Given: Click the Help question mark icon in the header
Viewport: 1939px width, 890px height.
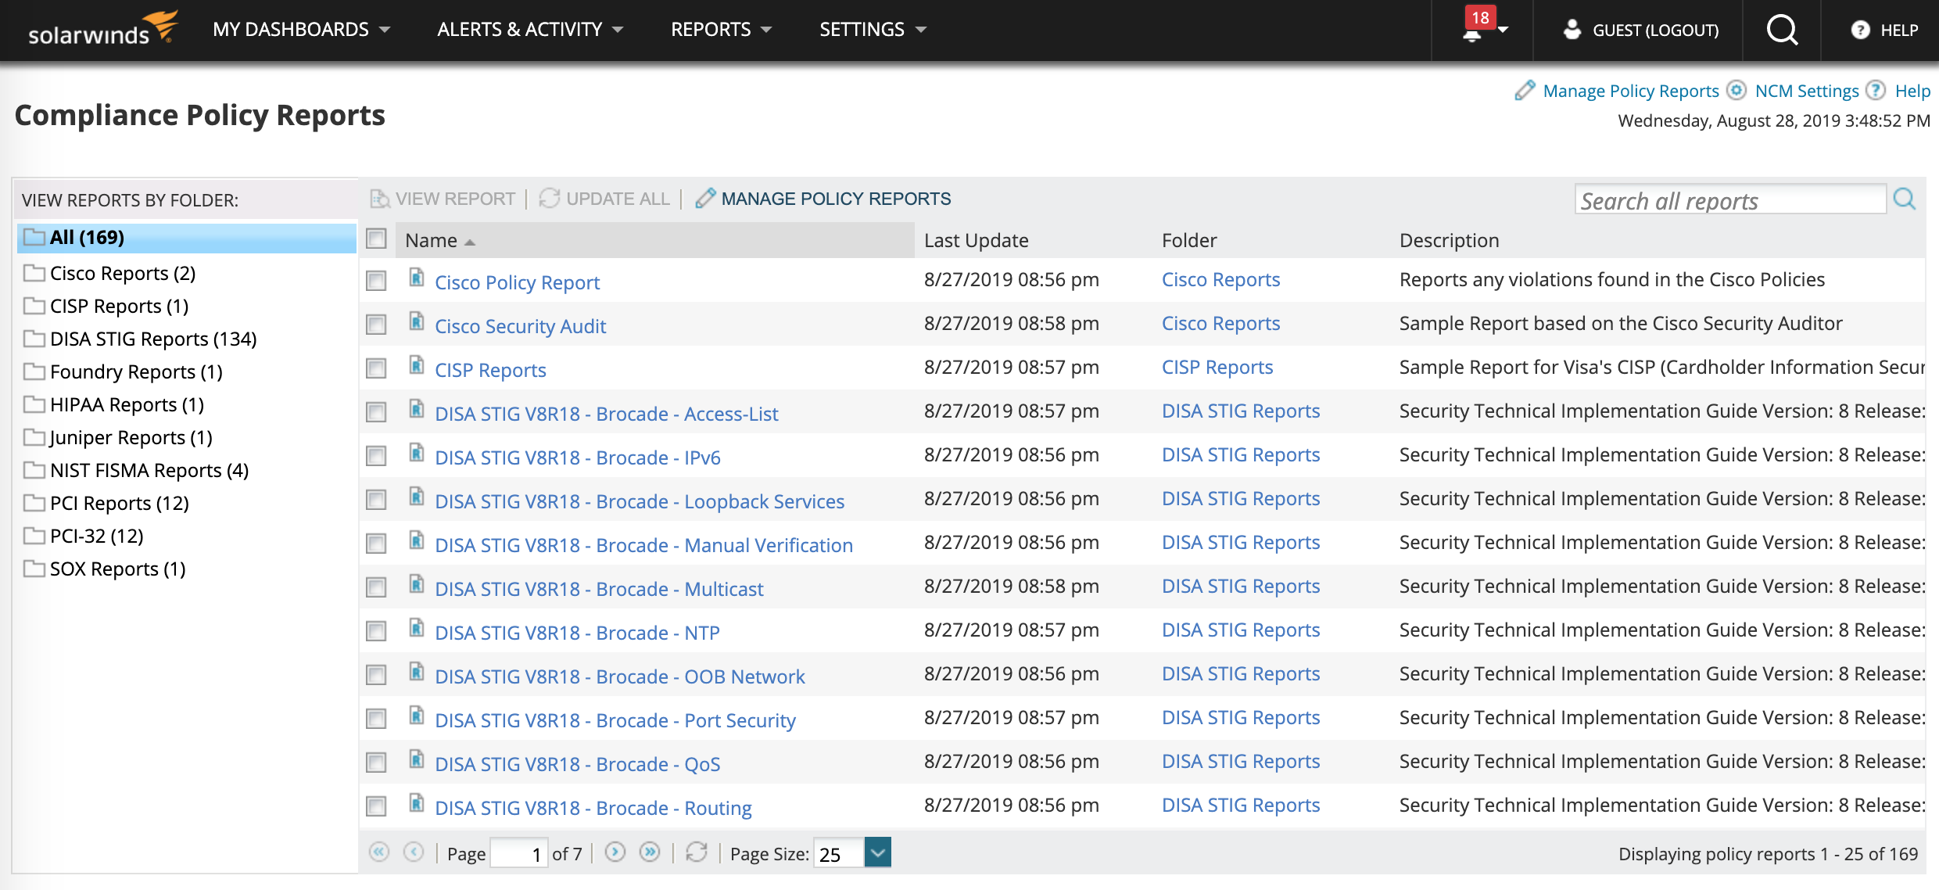Looking at the screenshot, I should pos(1860,30).
